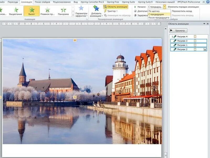The height and width of the screenshot is (158, 210).
Task: Click the animation tag 1 mid-slide
Action: [75, 97]
